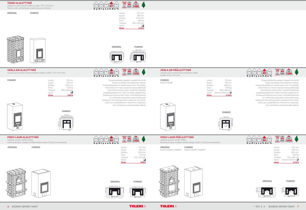Open the Pikku-Lauri pääliittymä Funkkis floor plan
The width and height of the screenshot is (306, 210).
click(290, 191)
